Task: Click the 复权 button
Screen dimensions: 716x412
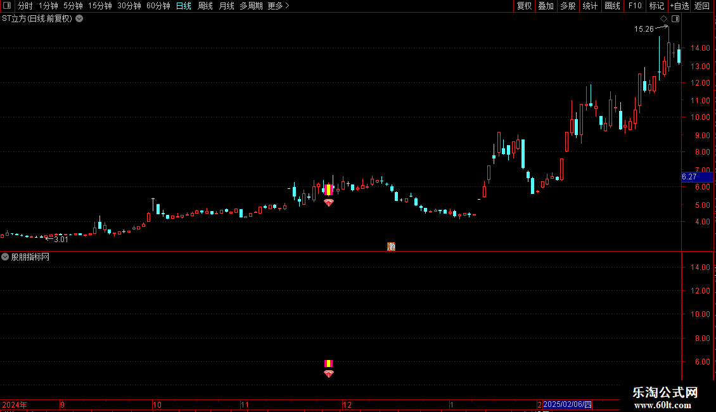Action: 524,6
